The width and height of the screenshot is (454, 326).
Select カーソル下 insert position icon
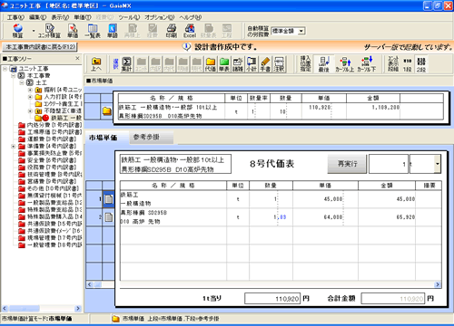367,64
